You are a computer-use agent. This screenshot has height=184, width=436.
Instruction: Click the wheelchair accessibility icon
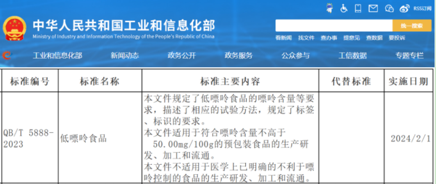point(344,8)
